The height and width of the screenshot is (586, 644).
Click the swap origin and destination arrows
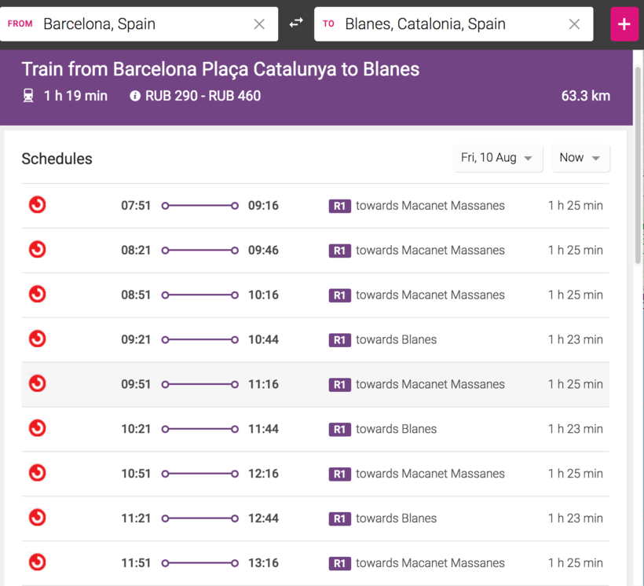296,24
